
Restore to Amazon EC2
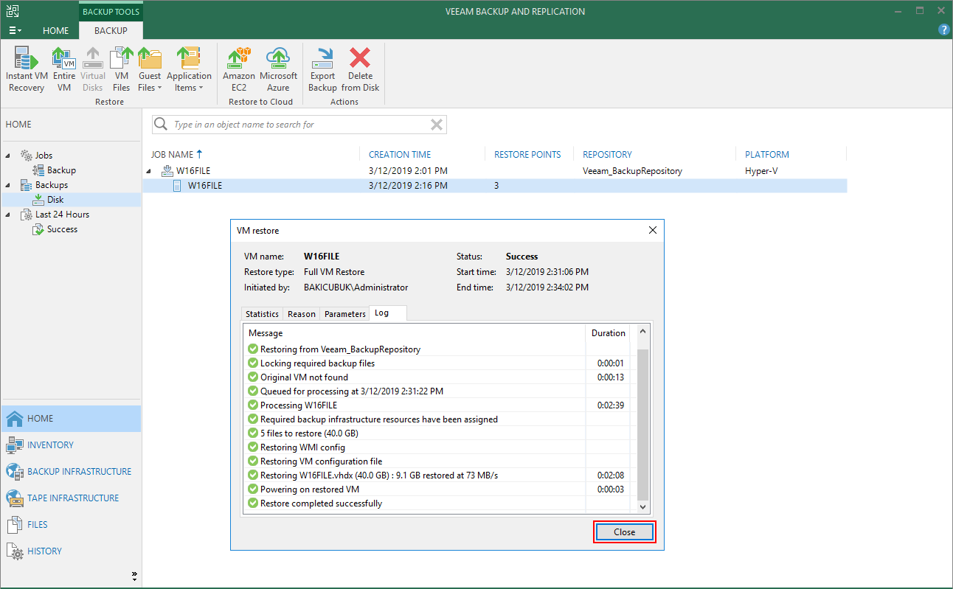[239, 69]
